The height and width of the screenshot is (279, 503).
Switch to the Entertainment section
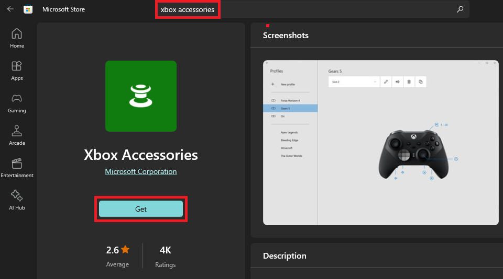point(17,168)
